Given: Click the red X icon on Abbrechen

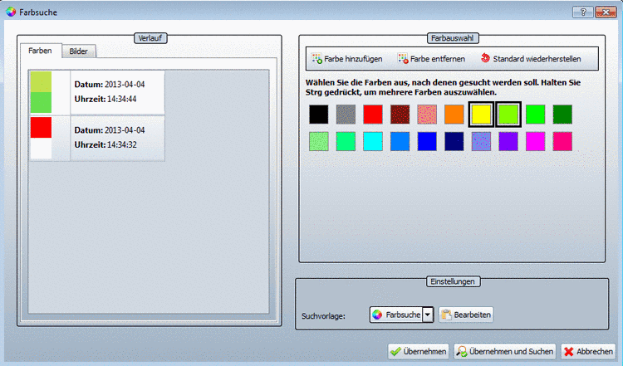Looking at the screenshot, I should tap(569, 352).
